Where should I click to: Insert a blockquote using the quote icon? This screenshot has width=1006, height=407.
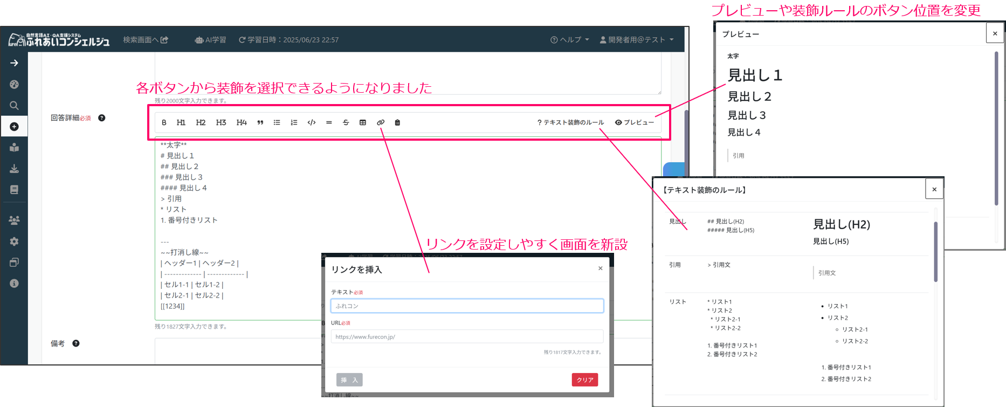[260, 123]
